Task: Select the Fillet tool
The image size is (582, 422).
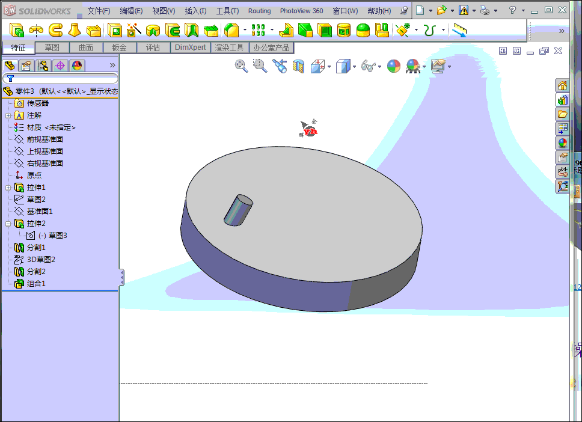Action: pyautogui.click(x=231, y=30)
